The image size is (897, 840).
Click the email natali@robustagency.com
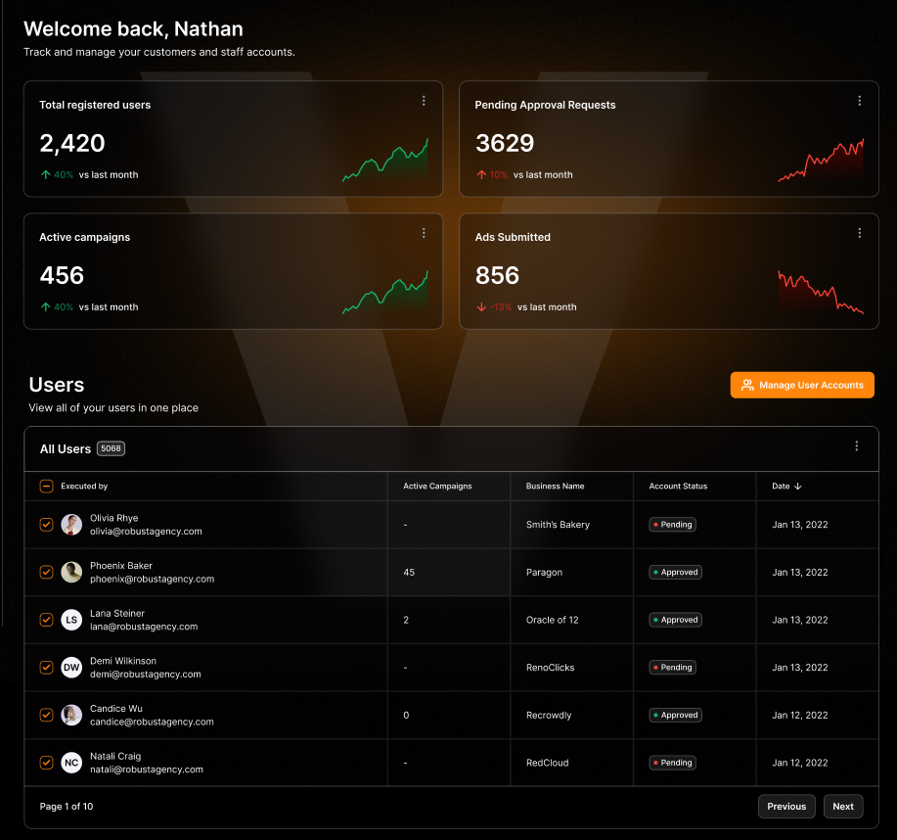pos(147,770)
